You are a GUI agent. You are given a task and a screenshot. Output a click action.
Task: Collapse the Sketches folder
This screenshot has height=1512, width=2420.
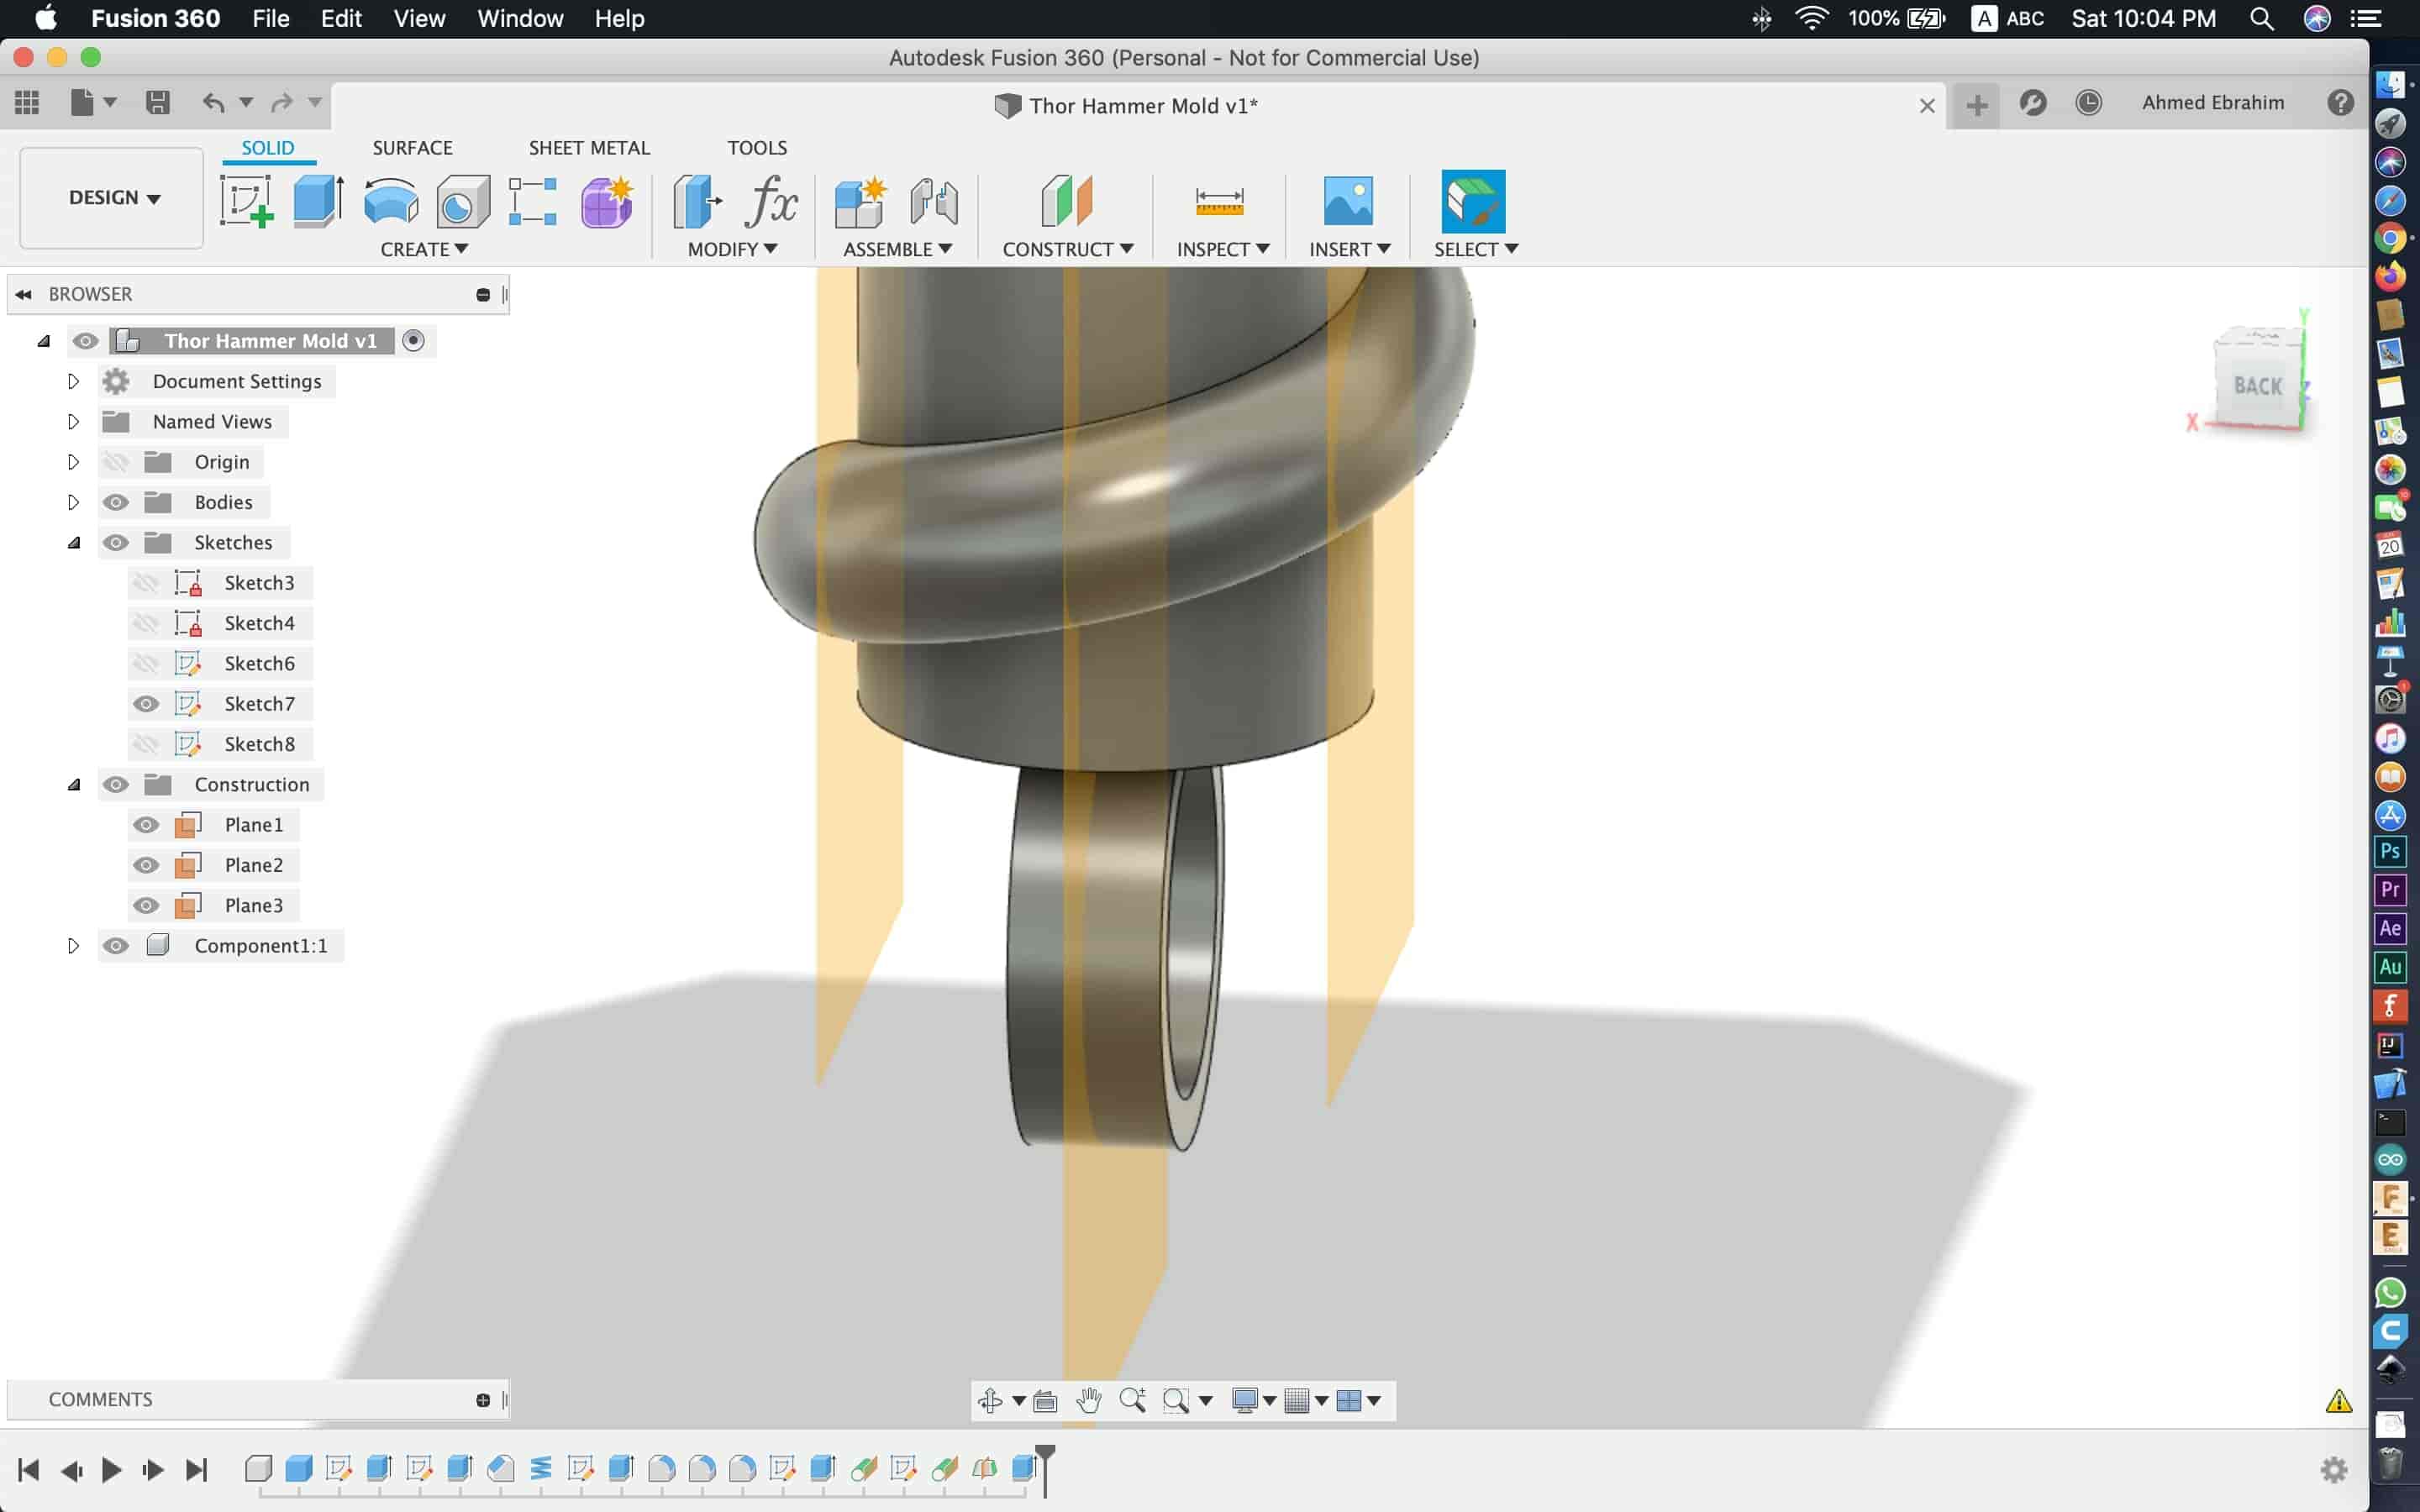(74, 543)
